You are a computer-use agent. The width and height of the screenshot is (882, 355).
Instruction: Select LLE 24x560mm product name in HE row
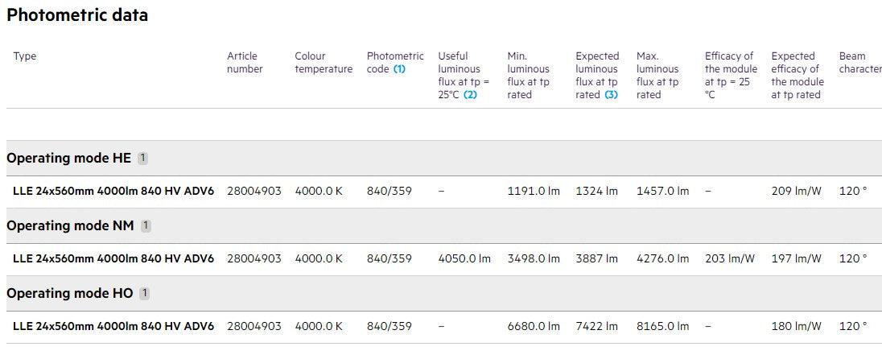click(x=113, y=192)
